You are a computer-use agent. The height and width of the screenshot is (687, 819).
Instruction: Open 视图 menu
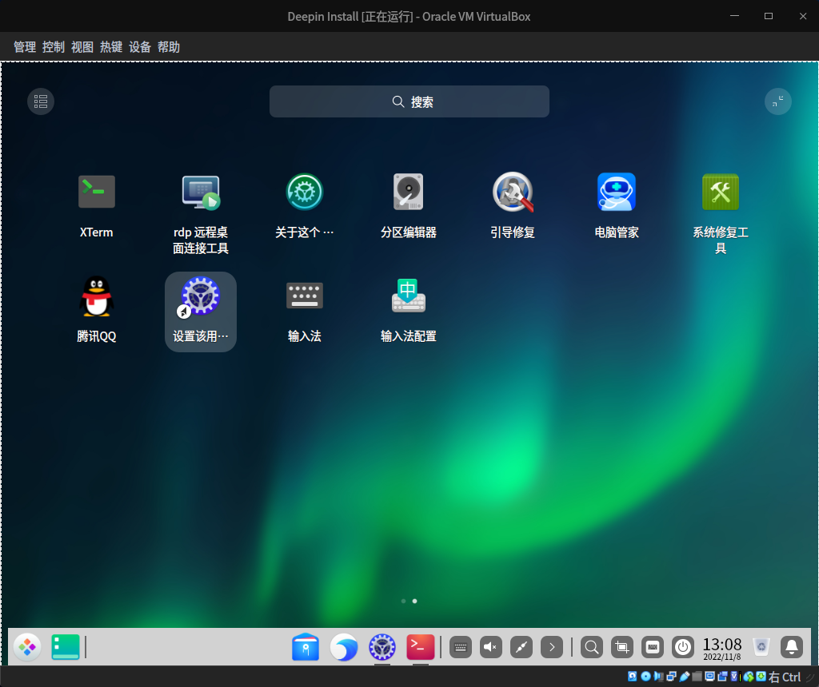click(x=82, y=47)
